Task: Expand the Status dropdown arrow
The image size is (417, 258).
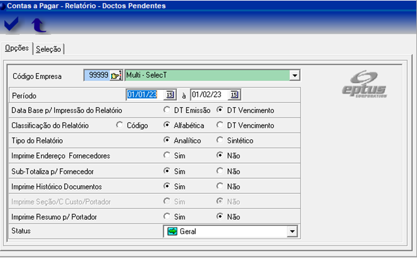Action: coord(293,232)
